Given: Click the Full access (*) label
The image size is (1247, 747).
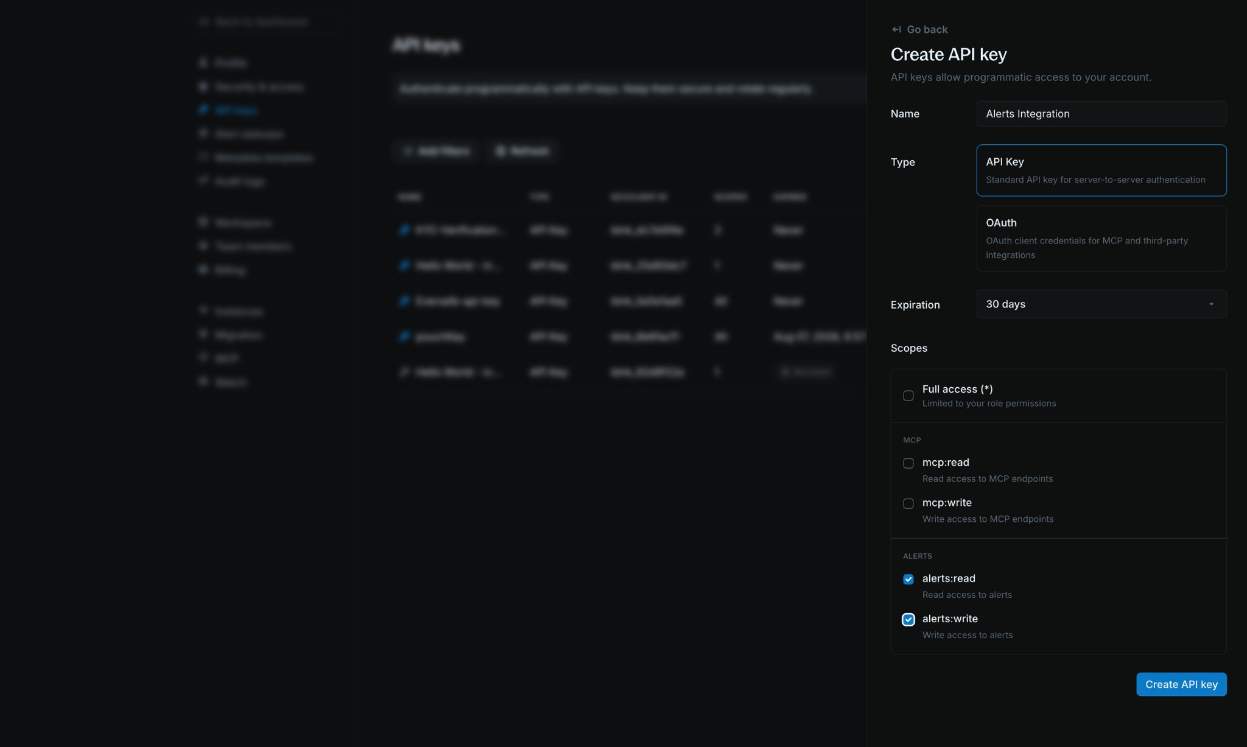Looking at the screenshot, I should 957,389.
